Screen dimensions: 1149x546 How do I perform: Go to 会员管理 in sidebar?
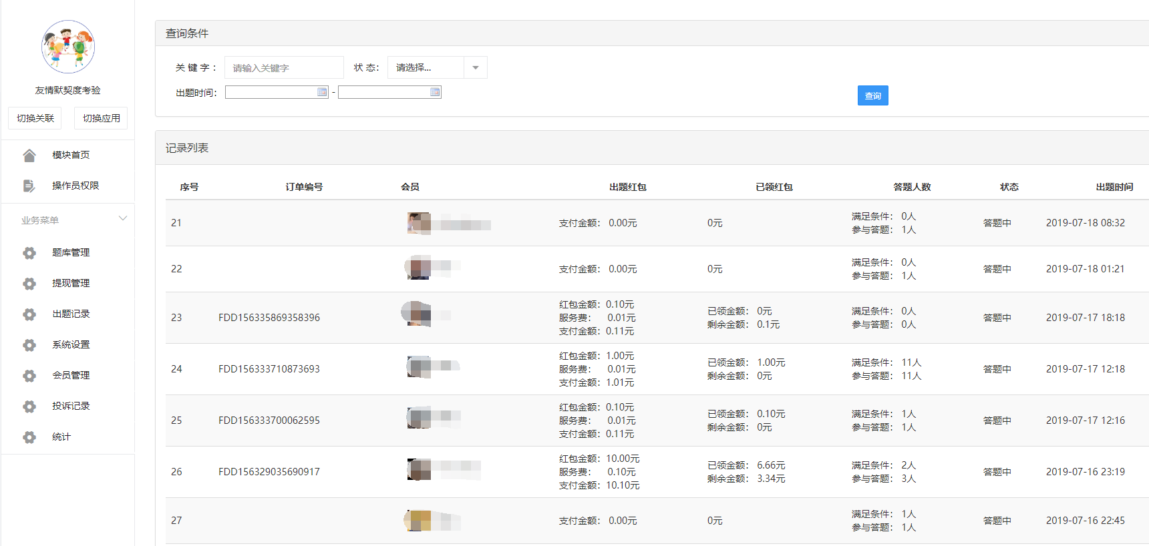71,375
